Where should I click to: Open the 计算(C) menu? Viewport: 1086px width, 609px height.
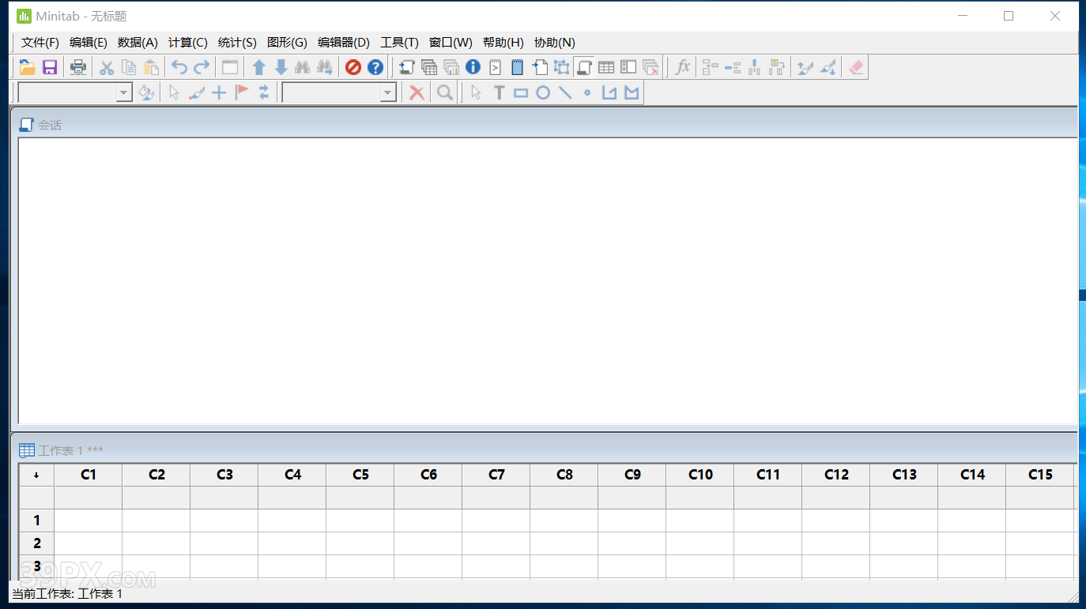(x=188, y=43)
